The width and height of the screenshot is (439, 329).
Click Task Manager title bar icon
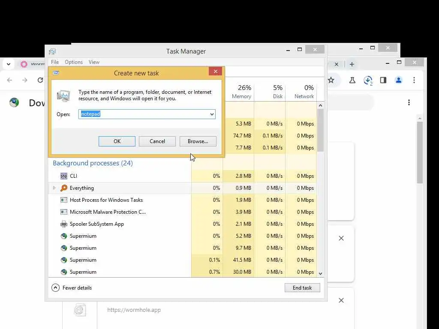52,51
